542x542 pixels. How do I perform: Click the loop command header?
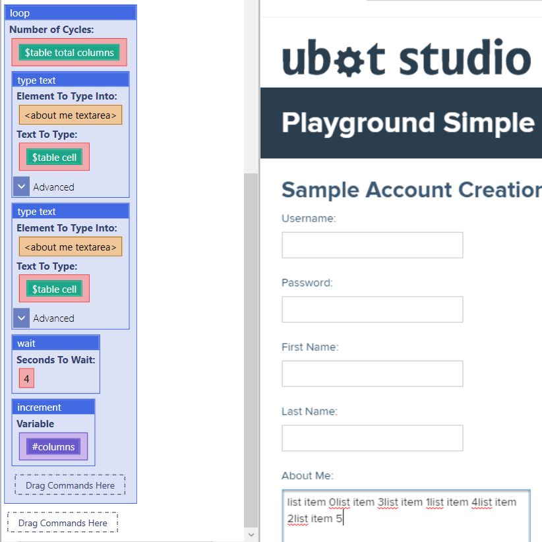pyautogui.click(x=71, y=13)
